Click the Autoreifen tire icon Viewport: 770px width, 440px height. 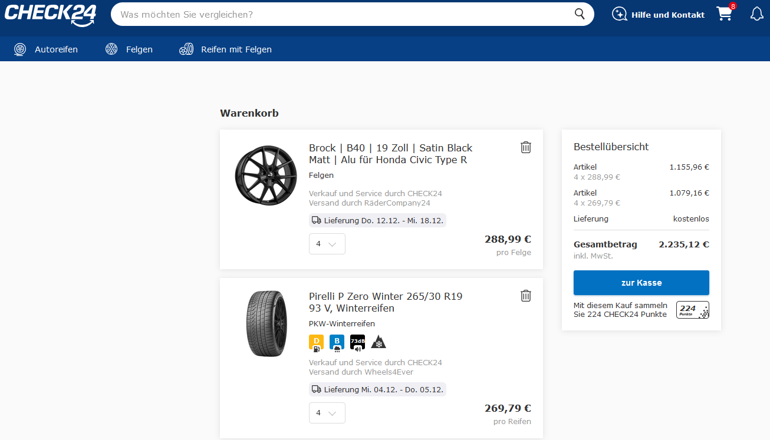coord(20,49)
